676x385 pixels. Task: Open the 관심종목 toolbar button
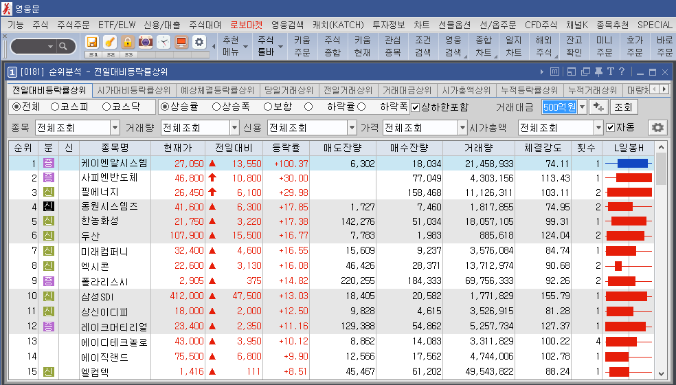393,46
